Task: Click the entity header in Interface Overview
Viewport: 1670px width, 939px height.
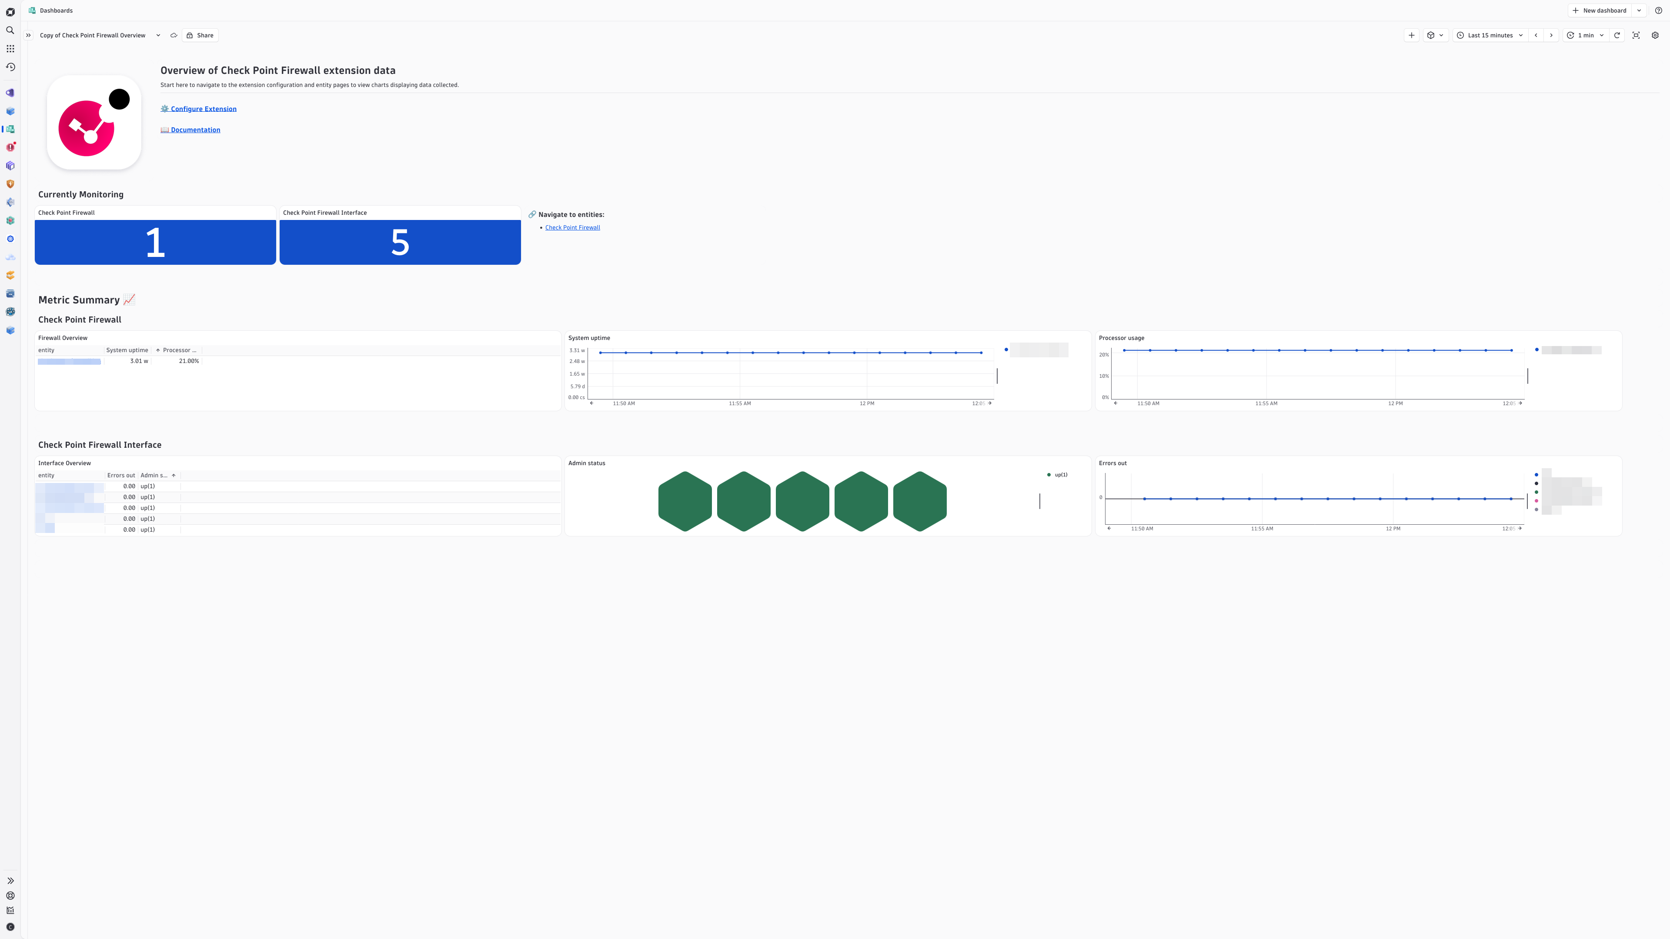Action: click(x=47, y=476)
